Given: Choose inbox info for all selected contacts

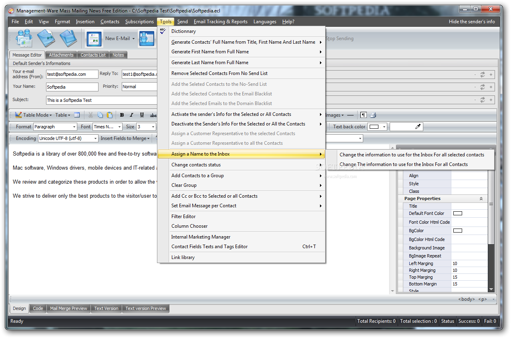Looking at the screenshot, I should pyautogui.click(x=412, y=155).
